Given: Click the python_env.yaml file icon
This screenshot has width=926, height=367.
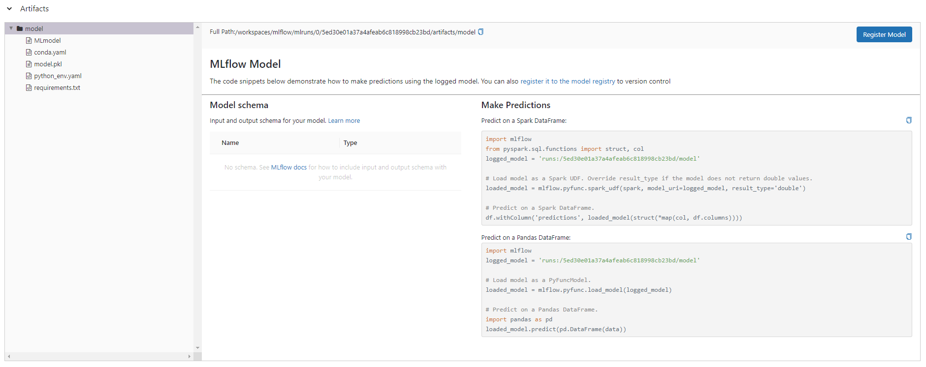Looking at the screenshot, I should pyautogui.click(x=29, y=76).
